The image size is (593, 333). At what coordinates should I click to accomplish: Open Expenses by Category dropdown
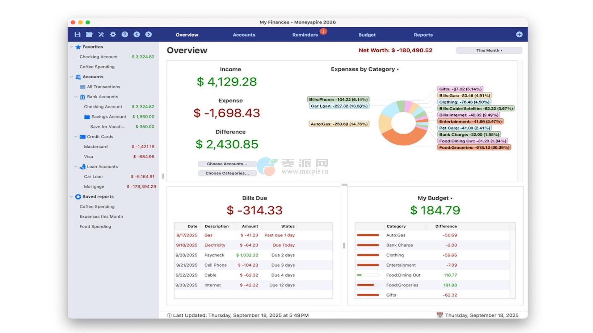(365, 69)
